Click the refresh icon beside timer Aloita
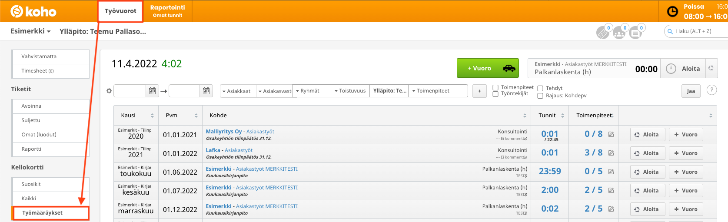The width and height of the screenshot is (728, 222). click(711, 68)
